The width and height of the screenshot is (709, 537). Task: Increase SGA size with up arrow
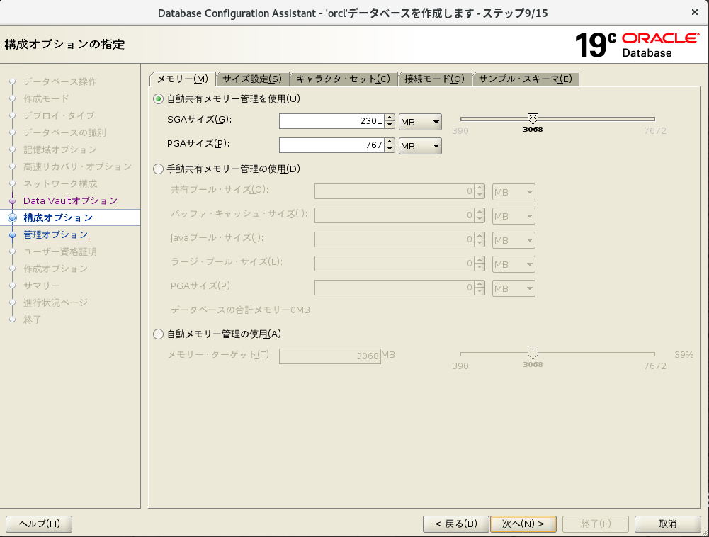coord(389,118)
